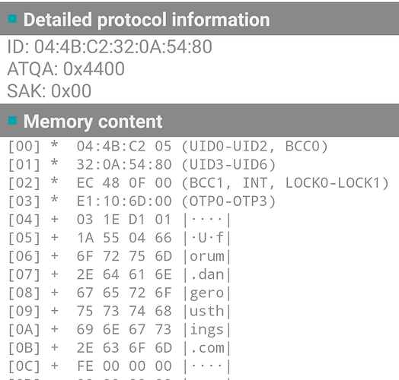Collapse the Detailed protocol information section header
Viewport: 399px width, 380px height.
point(199,18)
